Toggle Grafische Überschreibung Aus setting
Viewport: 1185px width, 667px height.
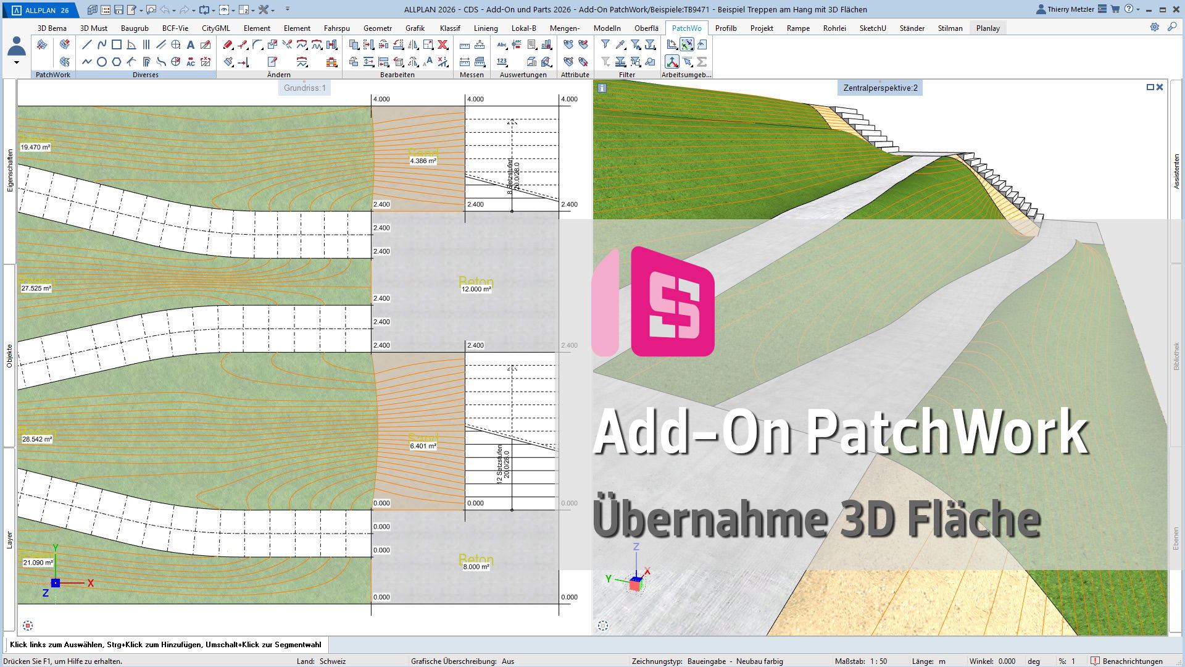(508, 661)
